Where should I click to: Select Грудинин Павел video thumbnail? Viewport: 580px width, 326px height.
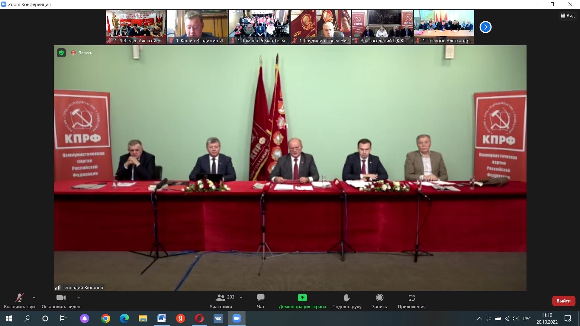321,27
